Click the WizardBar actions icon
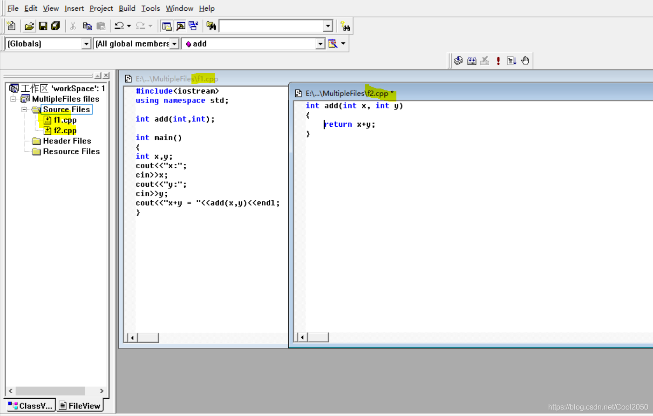This screenshot has width=653, height=416. tap(333, 44)
